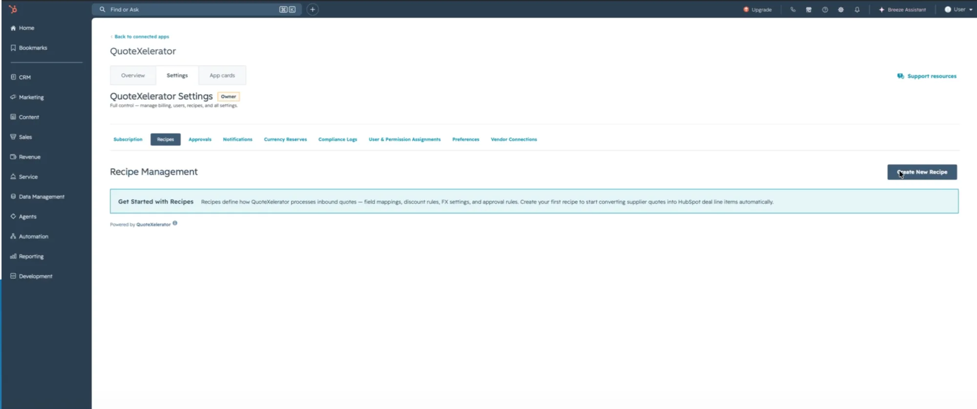977x409 pixels.
Task: Click the Find or Ask search field
Action: coord(197,9)
